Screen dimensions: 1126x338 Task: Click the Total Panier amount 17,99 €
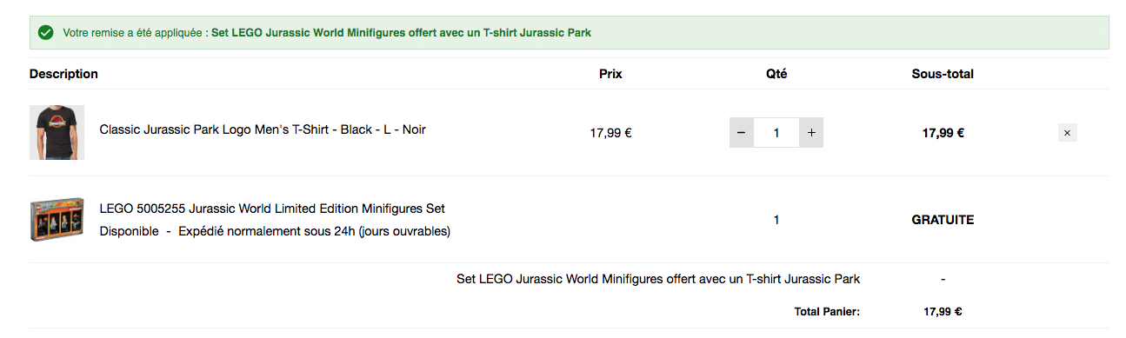point(943,311)
